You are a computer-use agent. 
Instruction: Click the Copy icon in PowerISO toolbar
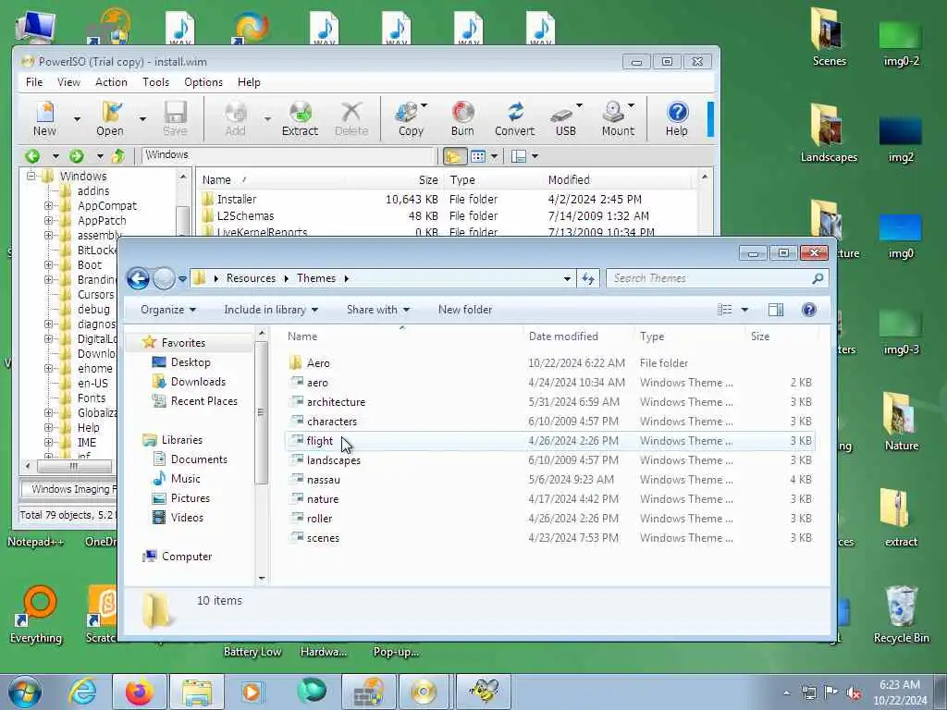[411, 118]
